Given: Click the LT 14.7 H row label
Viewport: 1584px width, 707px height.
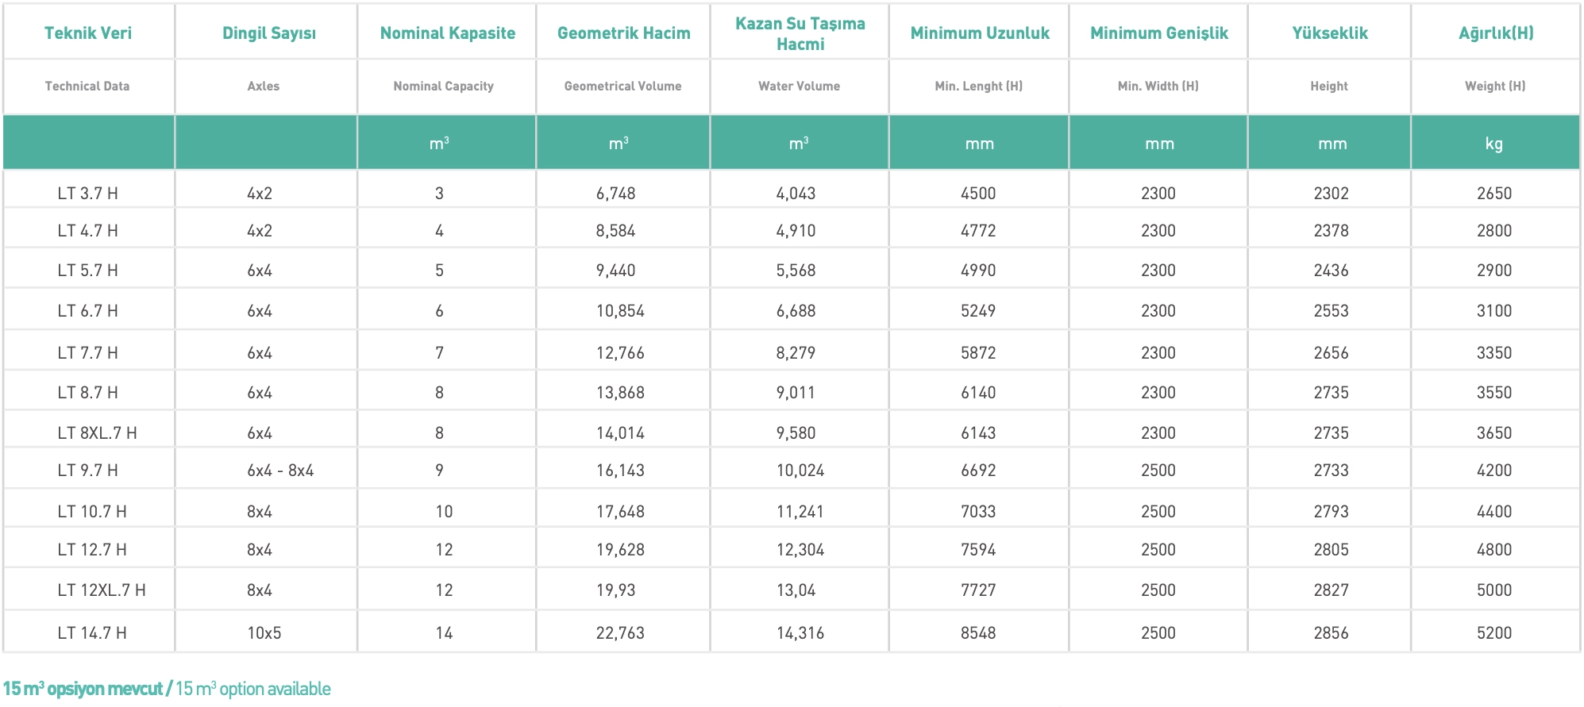Looking at the screenshot, I should tap(92, 633).
